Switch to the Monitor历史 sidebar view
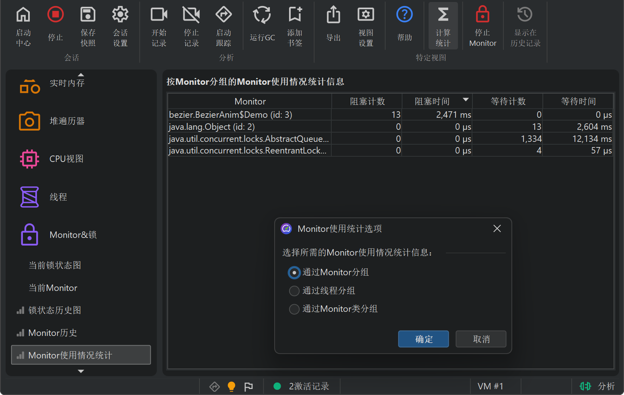This screenshot has height=395, width=624. pos(52,333)
